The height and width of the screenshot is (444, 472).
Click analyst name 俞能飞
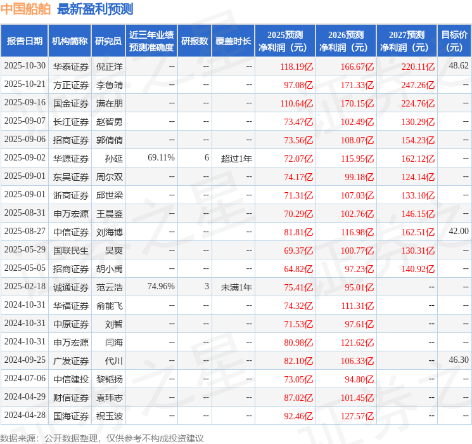point(109,306)
